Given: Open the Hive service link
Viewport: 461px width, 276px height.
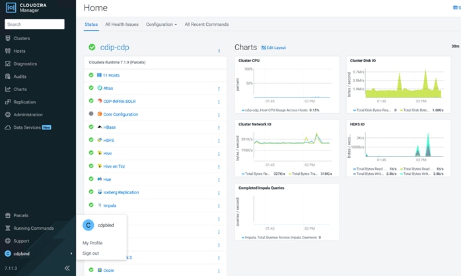Looking at the screenshot, I should [107, 153].
